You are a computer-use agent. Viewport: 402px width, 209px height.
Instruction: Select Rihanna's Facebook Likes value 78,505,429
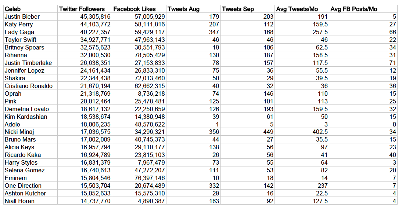pos(139,55)
